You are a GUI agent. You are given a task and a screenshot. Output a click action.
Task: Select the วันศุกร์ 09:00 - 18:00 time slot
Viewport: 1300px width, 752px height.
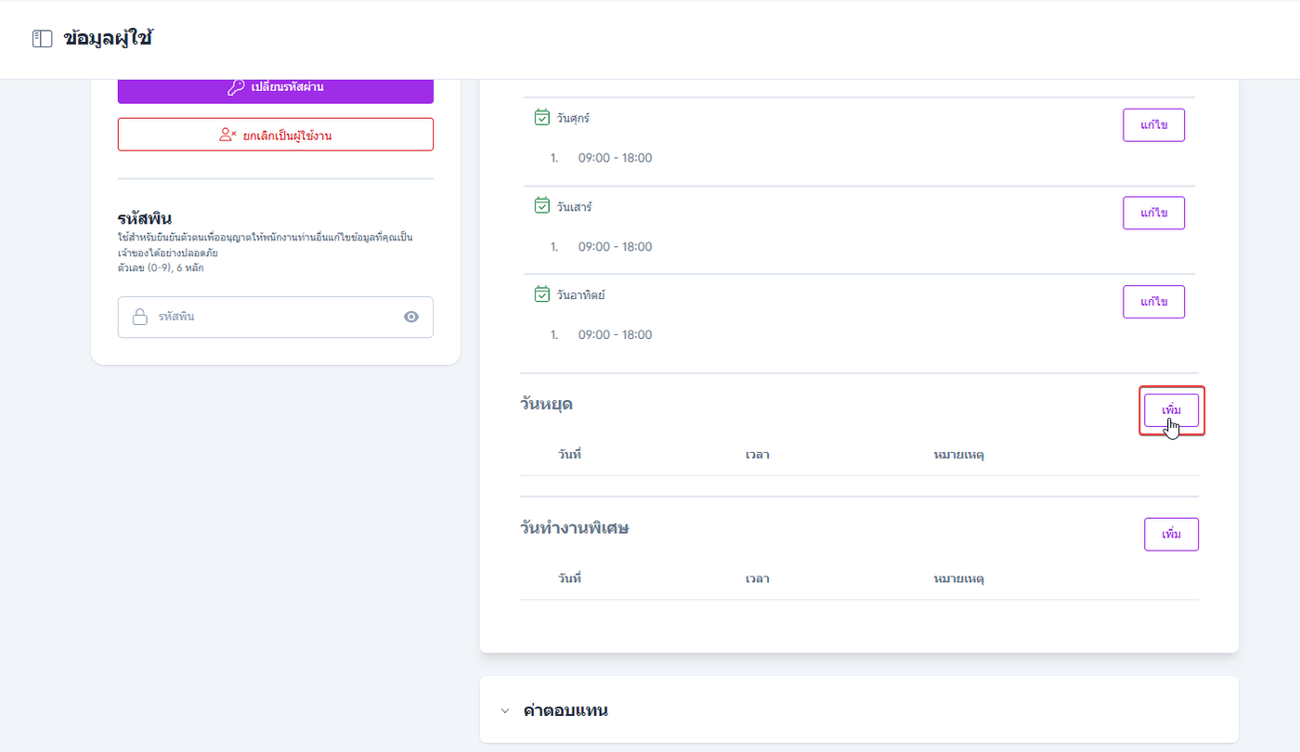(615, 158)
